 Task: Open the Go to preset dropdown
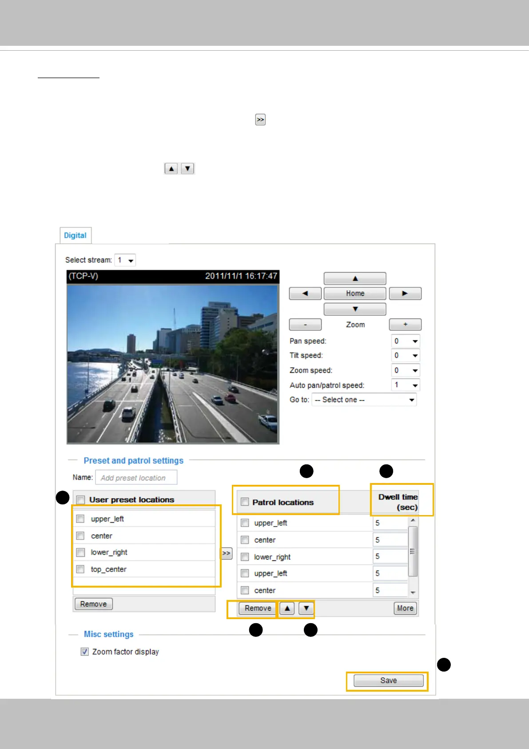(x=364, y=400)
